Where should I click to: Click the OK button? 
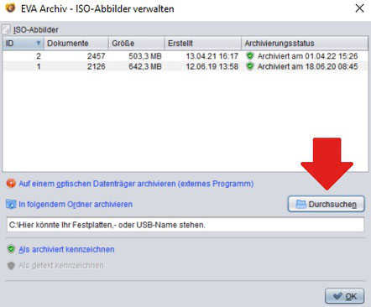345,296
